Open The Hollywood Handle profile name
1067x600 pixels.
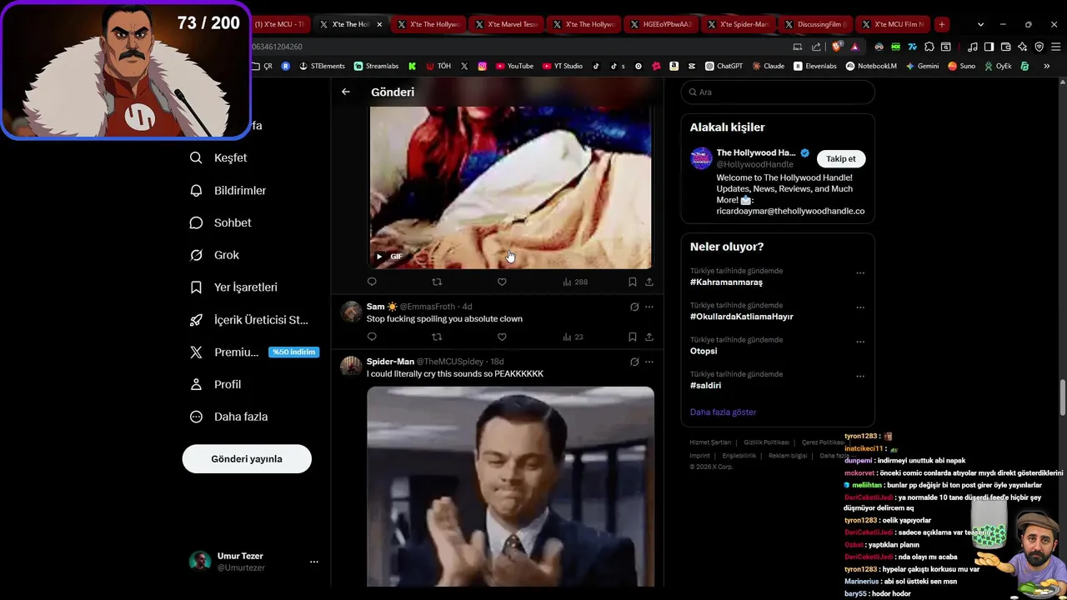coord(756,152)
